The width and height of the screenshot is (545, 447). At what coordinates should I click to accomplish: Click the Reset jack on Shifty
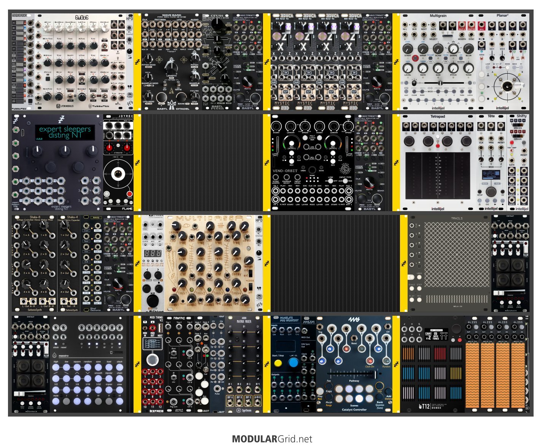coord(524,150)
